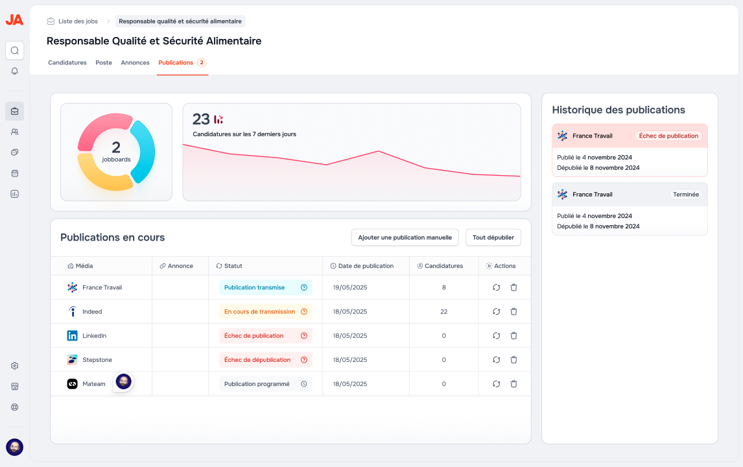Switch to the Annonces tab
Screen dimensions: 743x467
pos(135,62)
